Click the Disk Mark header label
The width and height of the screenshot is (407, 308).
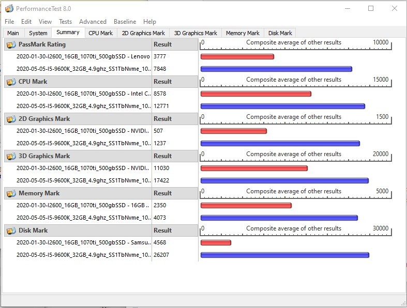coord(33,230)
